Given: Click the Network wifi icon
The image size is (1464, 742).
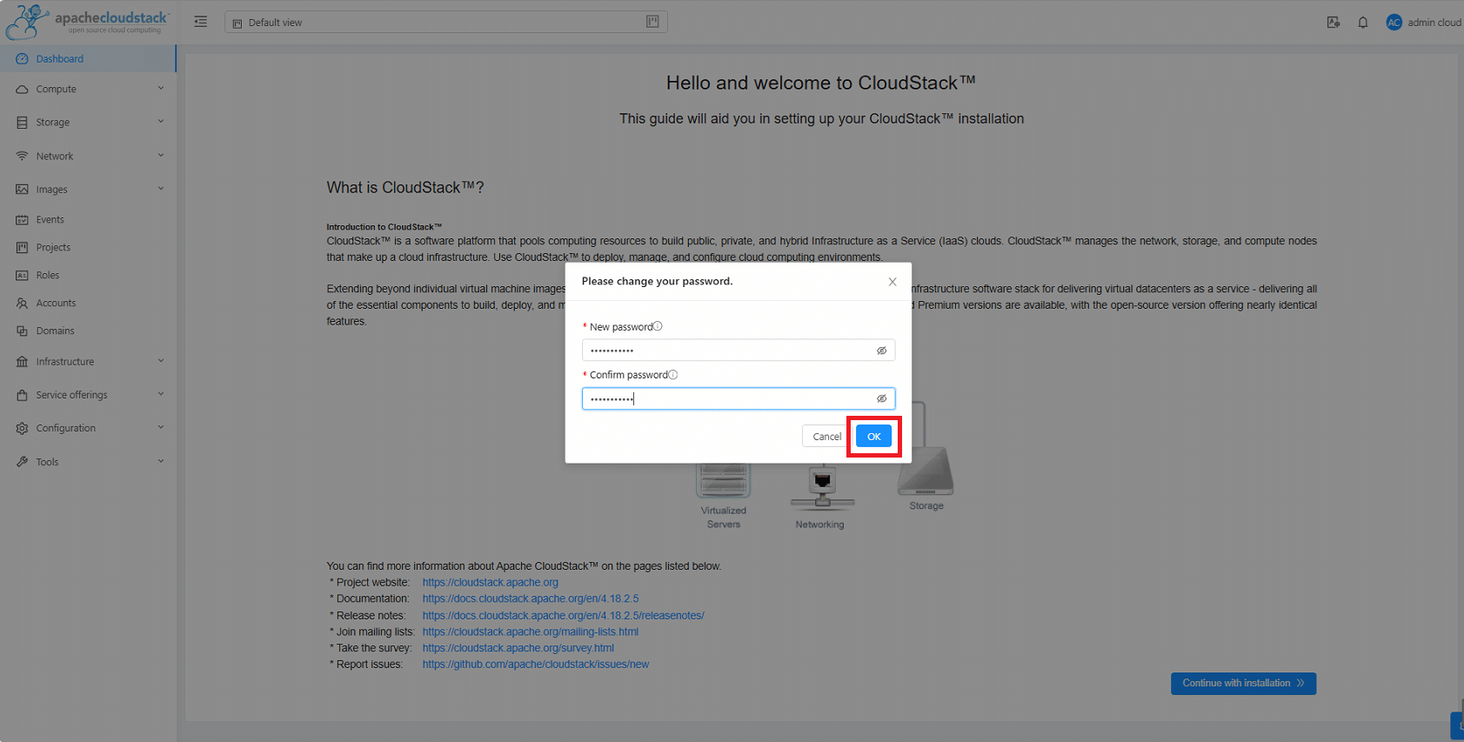Looking at the screenshot, I should click(22, 157).
